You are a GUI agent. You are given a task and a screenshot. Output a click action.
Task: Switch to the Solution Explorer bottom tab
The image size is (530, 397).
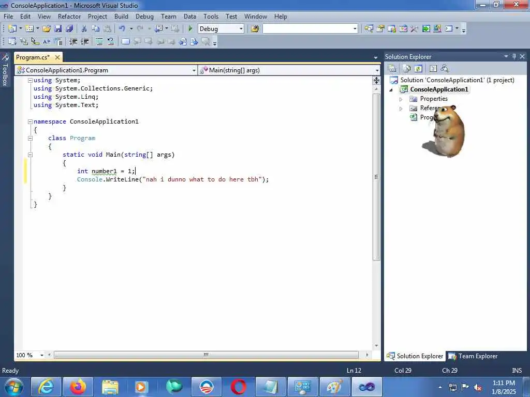coord(415,356)
